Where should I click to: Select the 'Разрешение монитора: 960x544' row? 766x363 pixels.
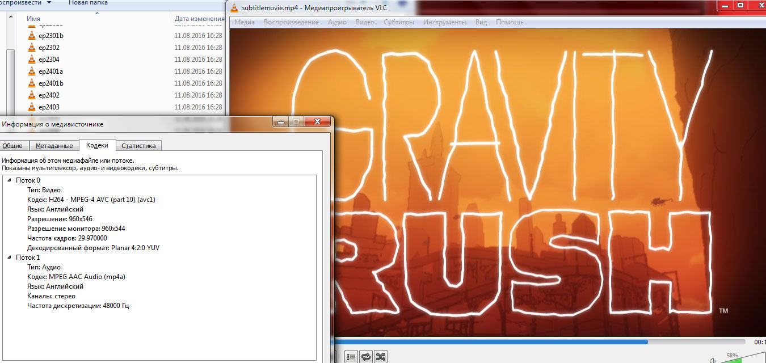(x=75, y=229)
